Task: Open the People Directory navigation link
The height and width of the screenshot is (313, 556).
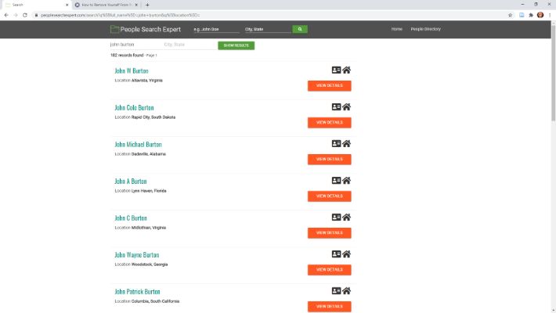Action: click(x=425, y=29)
